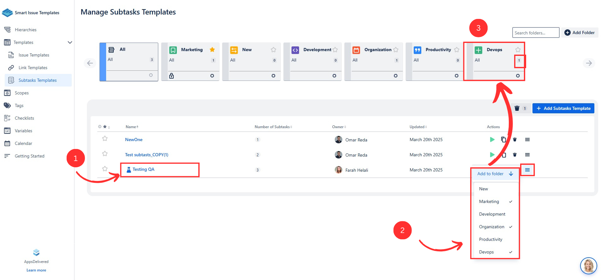Open the trash bin above the table
Screen dimensions: 601x280
517,108
